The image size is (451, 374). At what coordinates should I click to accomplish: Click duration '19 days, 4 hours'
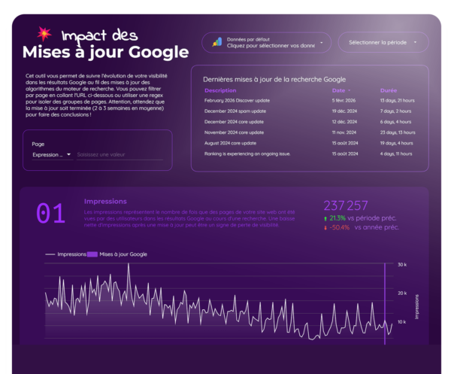tap(396, 143)
